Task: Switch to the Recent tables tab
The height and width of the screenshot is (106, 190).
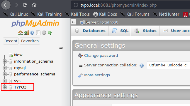Action: (11, 41)
